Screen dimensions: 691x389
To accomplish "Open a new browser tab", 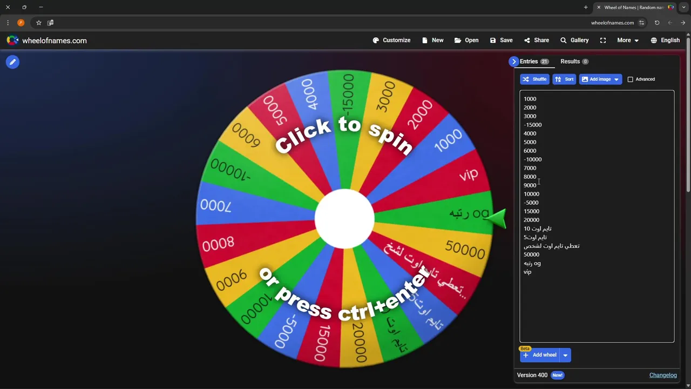I will pyautogui.click(x=586, y=8).
